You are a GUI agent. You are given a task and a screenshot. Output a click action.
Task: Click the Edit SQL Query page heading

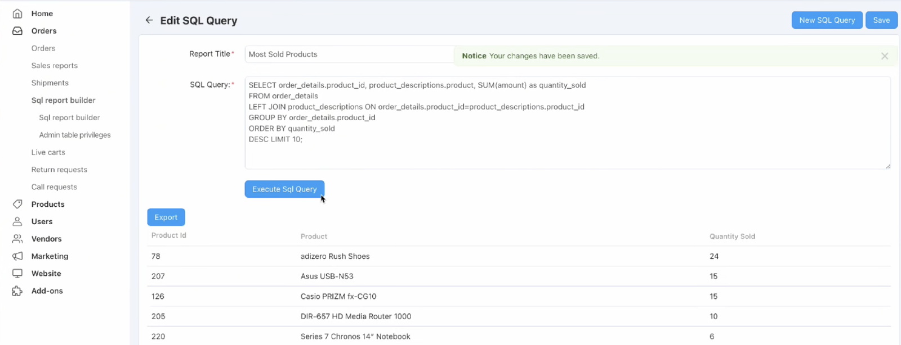pyautogui.click(x=199, y=20)
